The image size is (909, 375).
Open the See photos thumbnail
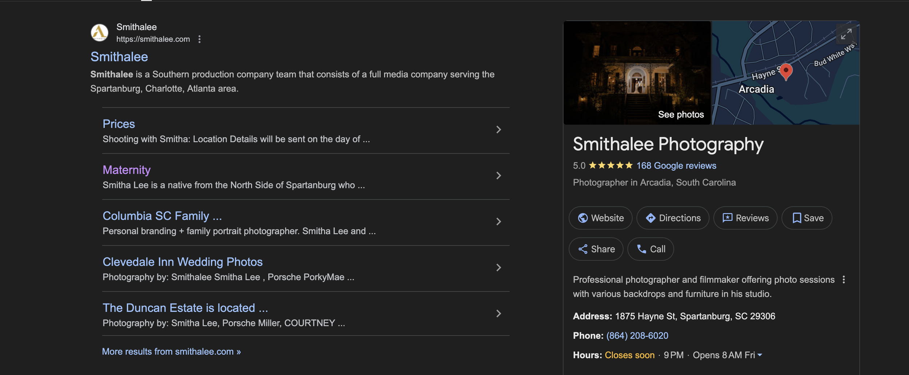(637, 73)
